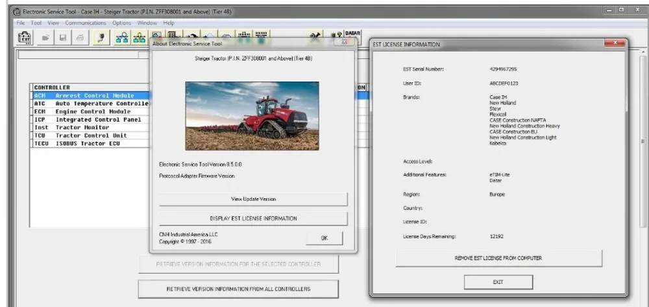
Task: Click DISPLAY EST LICENSE INFORMATION button
Action: coord(253,218)
